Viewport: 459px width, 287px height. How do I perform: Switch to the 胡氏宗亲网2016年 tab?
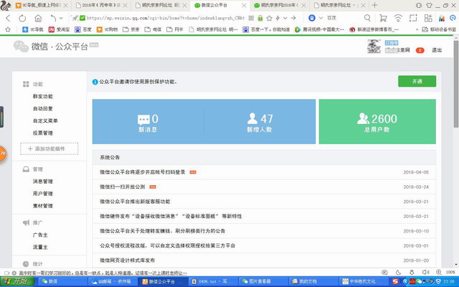click(x=279, y=5)
